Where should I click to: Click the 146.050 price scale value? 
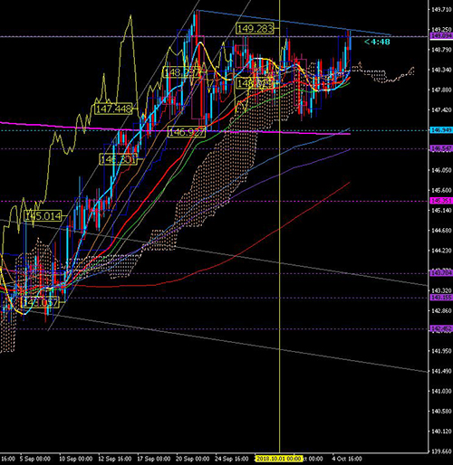tap(441, 170)
